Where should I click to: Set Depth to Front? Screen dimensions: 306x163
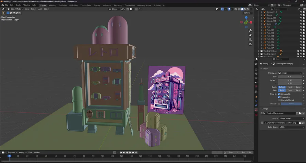click(290, 87)
